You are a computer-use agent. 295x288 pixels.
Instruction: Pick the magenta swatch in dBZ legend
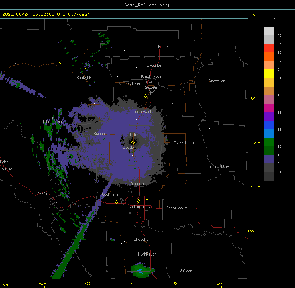pos(269,108)
